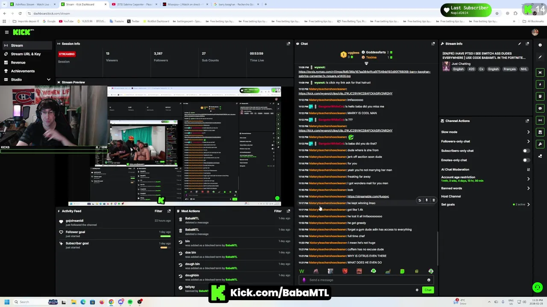This screenshot has width=547, height=307.
Task: Open the BabaMTL link on doughbin entry
Action: point(231,279)
